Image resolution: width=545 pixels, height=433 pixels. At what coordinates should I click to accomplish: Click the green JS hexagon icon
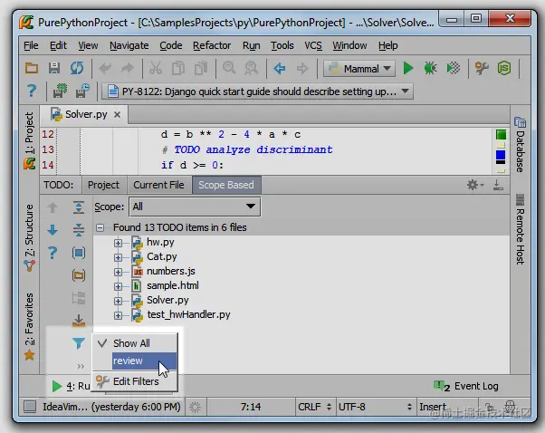click(504, 68)
